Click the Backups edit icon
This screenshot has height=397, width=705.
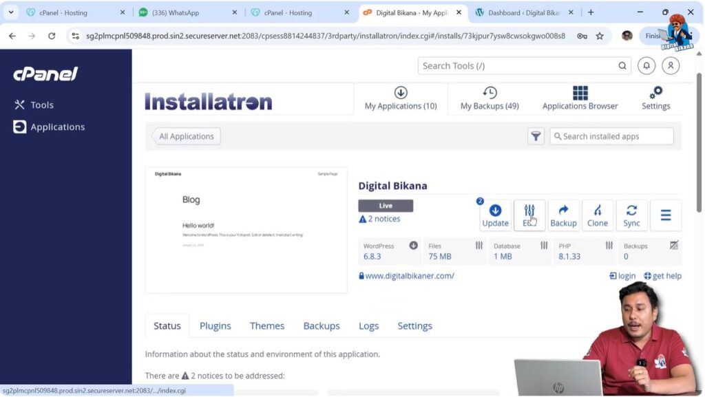click(x=673, y=245)
